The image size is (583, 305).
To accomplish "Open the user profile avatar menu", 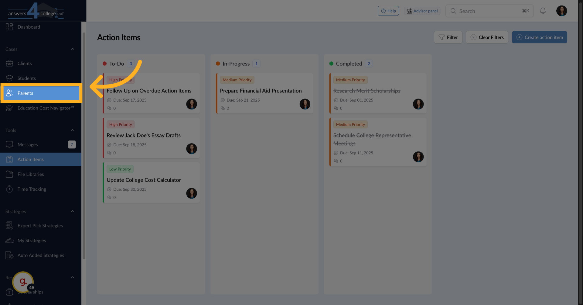I will tap(561, 11).
